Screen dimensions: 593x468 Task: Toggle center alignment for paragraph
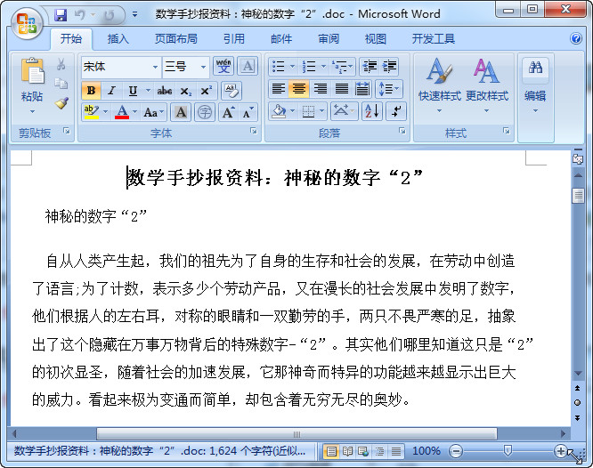[299, 89]
